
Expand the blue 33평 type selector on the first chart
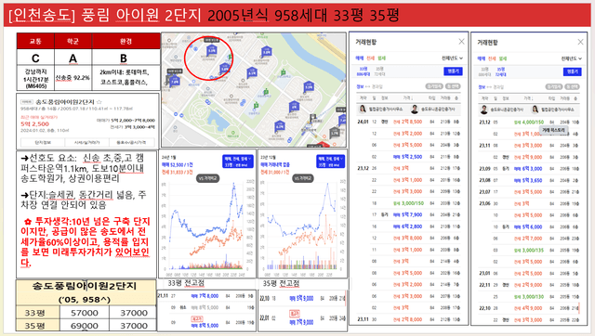(238, 162)
